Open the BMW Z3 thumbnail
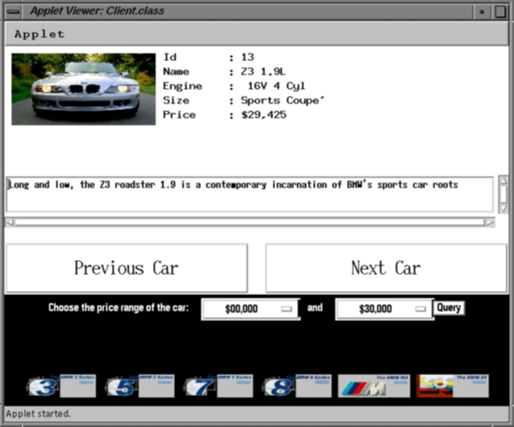The width and height of the screenshot is (514, 427). coord(453,386)
